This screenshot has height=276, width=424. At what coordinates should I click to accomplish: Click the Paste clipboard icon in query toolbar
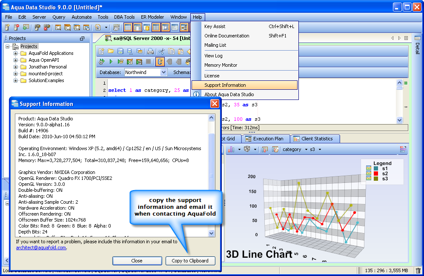(180, 51)
